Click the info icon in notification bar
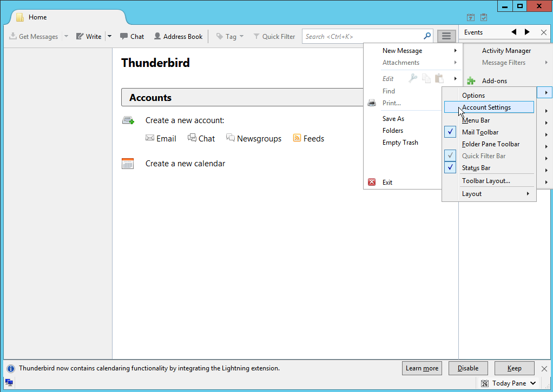 pos(11,368)
